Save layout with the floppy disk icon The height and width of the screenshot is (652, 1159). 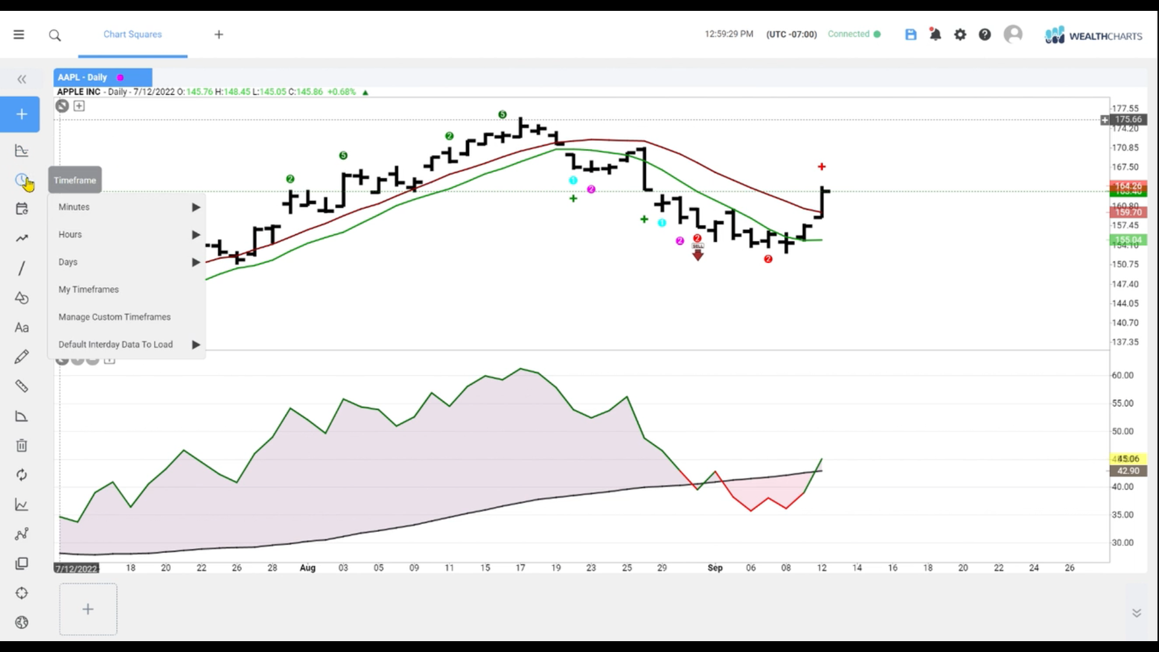911,34
